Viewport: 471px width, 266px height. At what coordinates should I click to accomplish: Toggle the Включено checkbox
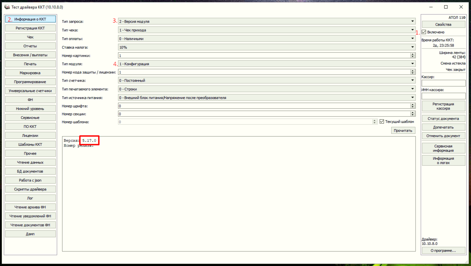424,32
